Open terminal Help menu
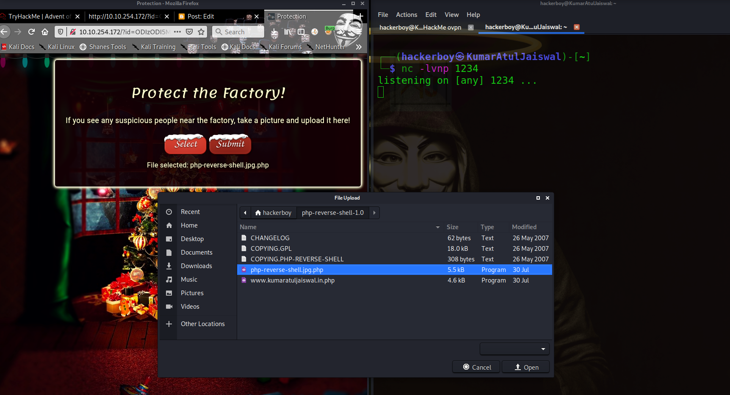Image resolution: width=730 pixels, height=395 pixels. coord(473,15)
